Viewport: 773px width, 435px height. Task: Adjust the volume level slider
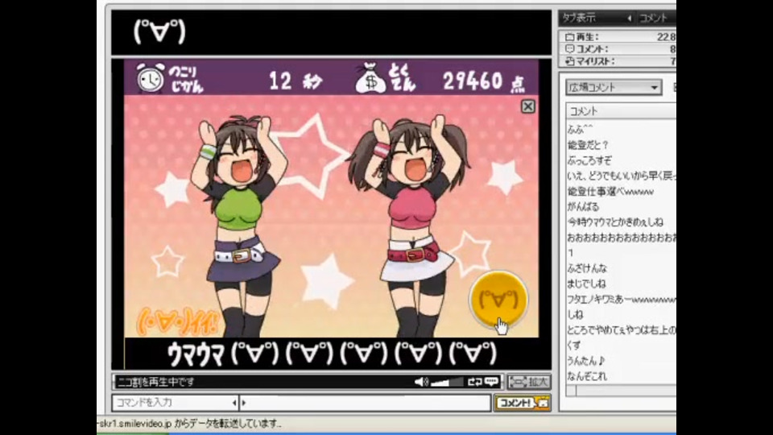point(447,382)
